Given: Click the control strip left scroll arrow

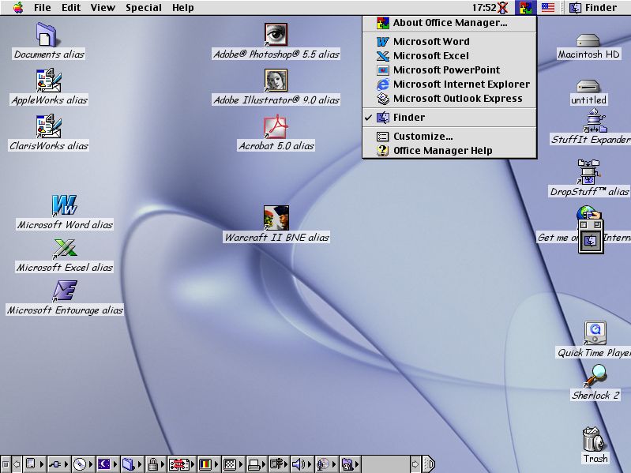Looking at the screenshot, I should pos(17,464).
